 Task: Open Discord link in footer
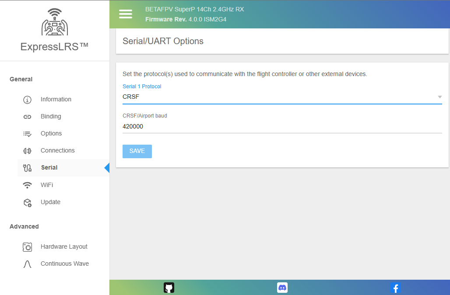[282, 288]
